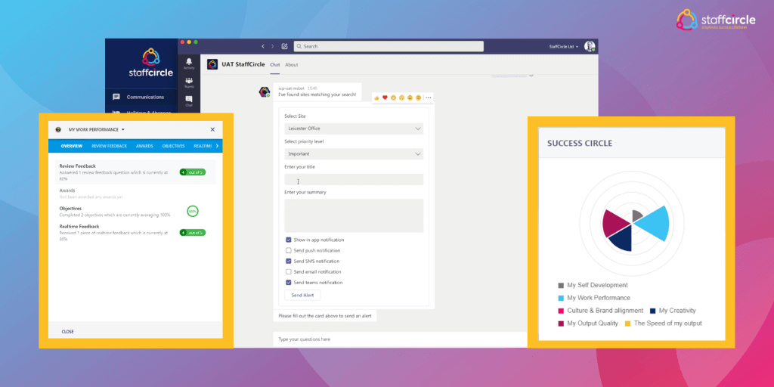
Task: Click the StaffCircle logo at top right
Action: (x=716, y=20)
